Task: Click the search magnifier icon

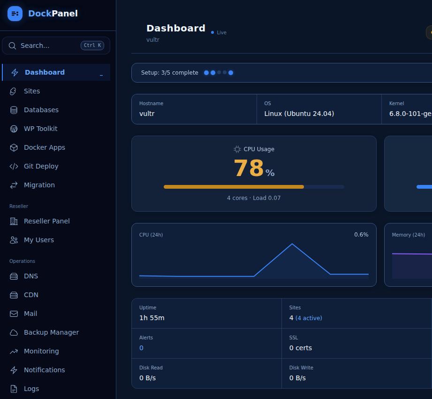Action: tap(12, 46)
